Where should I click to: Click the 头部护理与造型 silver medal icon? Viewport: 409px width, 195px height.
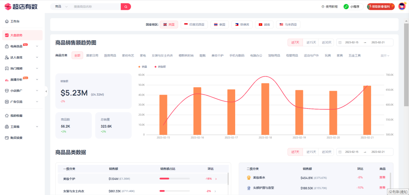248,188
